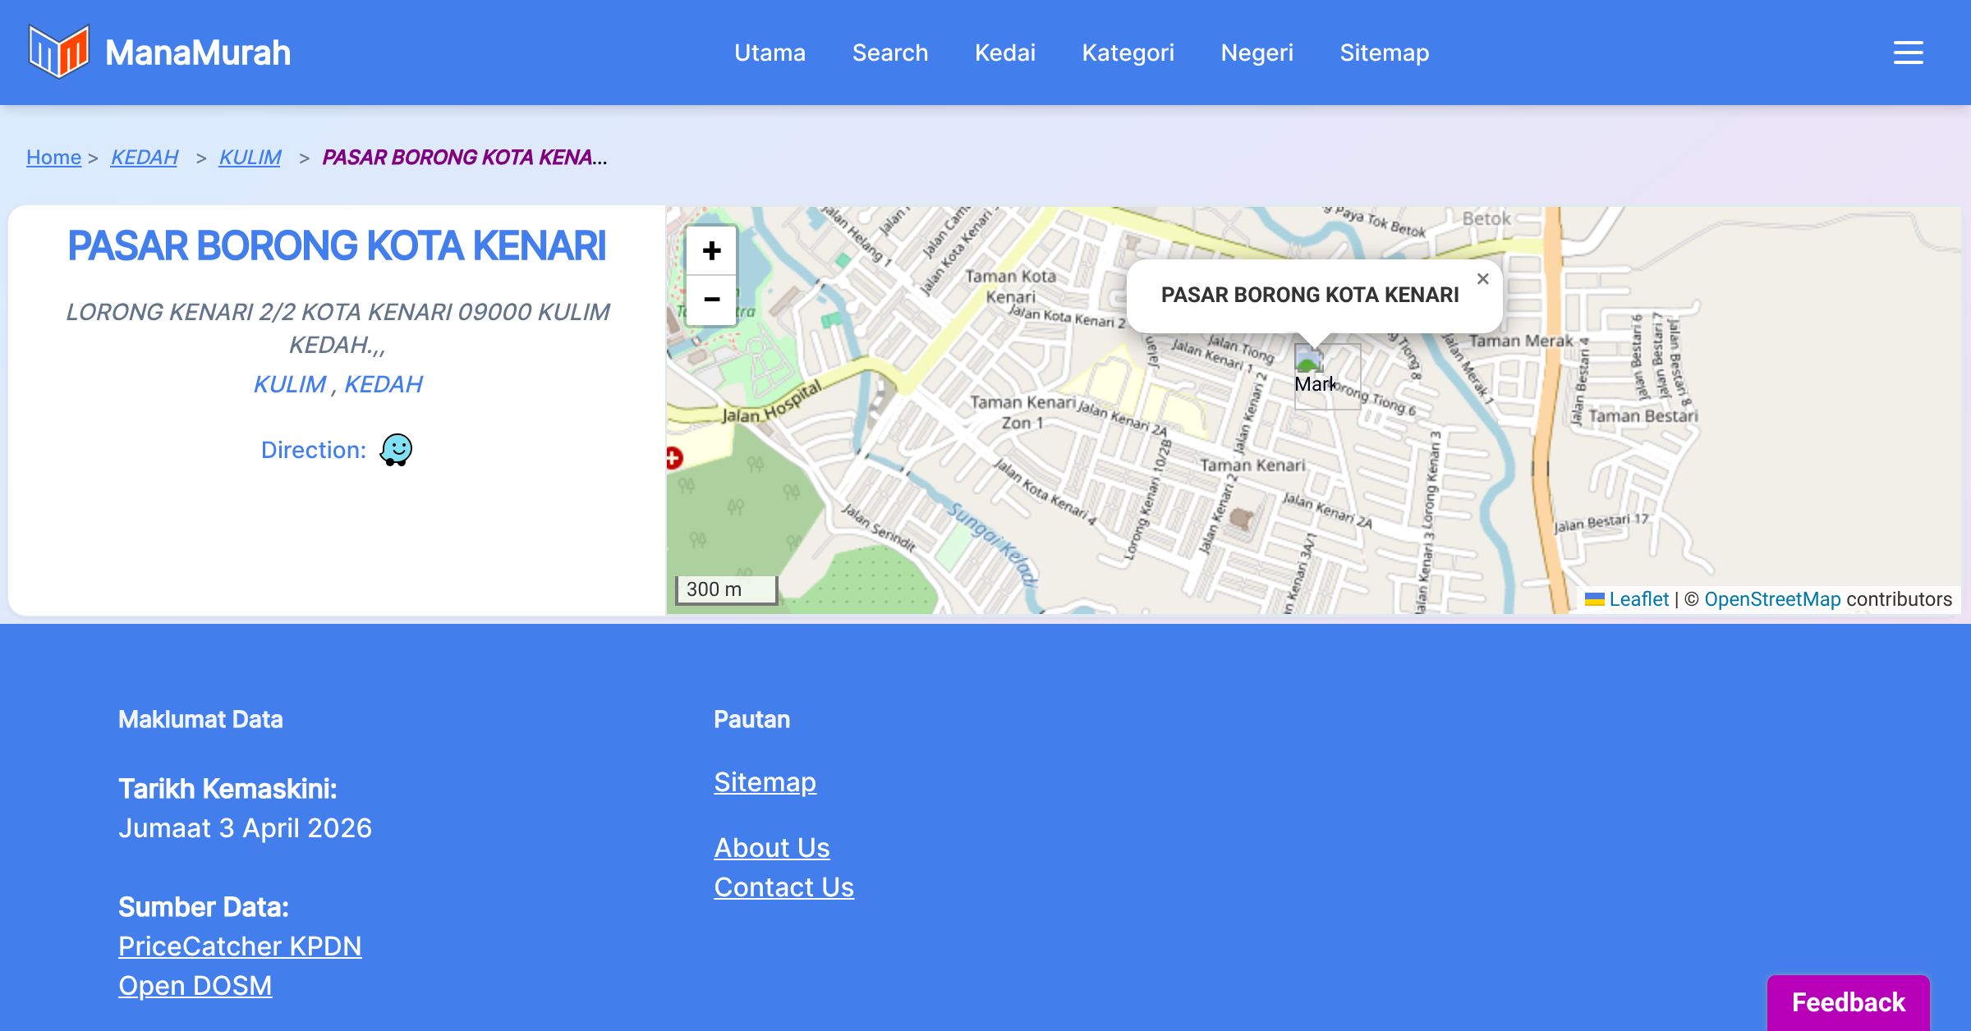1971x1031 pixels.
Task: Zoom out on the map
Action: (x=711, y=300)
